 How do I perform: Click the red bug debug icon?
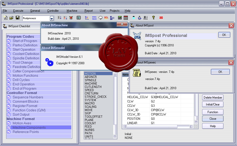[x=71, y=18]
